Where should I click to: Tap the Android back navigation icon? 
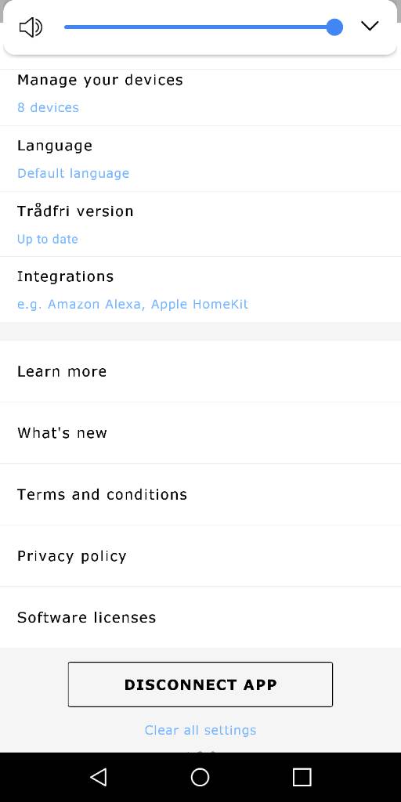(98, 777)
